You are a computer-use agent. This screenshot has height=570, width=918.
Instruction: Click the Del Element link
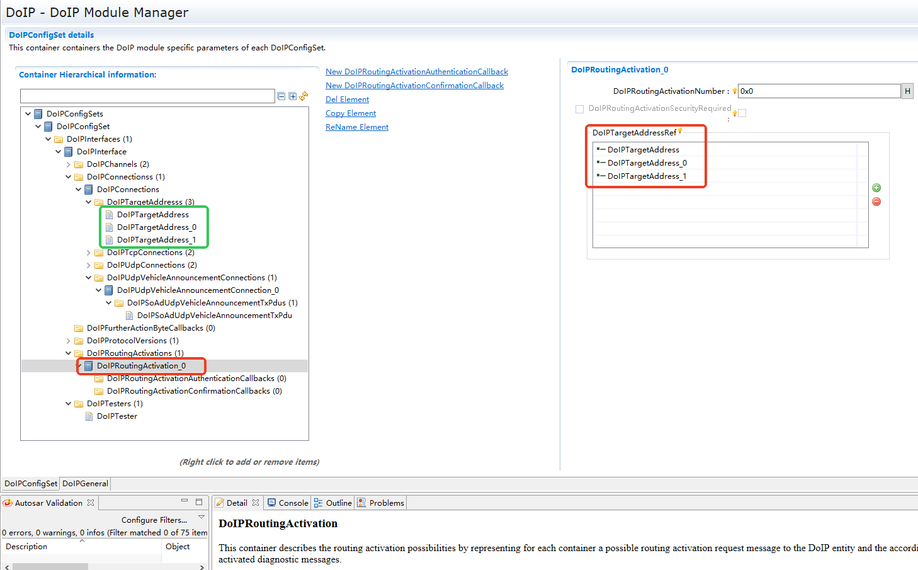point(347,100)
